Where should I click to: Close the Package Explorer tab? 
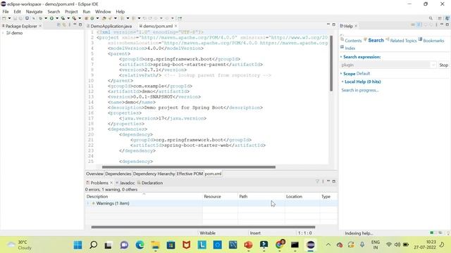(40, 26)
